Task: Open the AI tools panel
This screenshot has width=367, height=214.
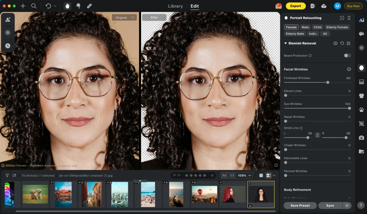Action: 361,20
